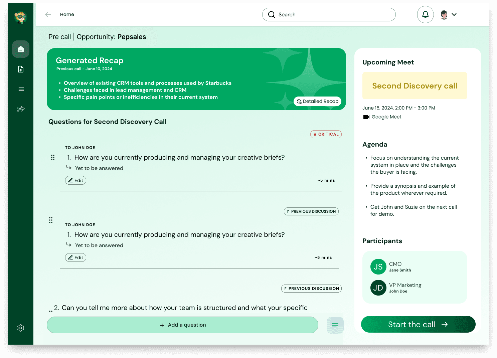Click "Opportunity: Pepsales" heading
Screen dimensions: 497x358
click(112, 37)
